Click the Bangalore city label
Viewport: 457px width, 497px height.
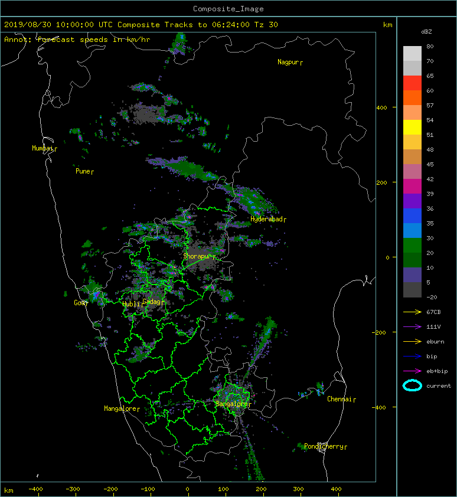[233, 404]
